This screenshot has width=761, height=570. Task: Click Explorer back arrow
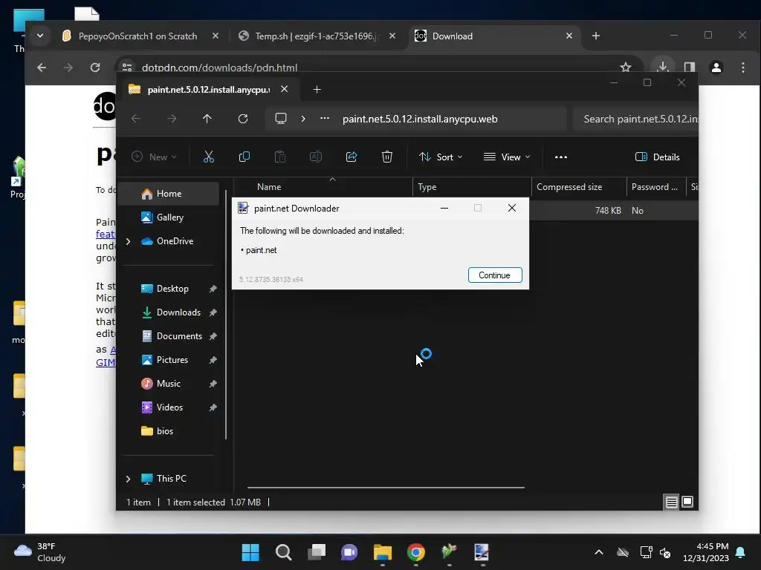pos(136,119)
